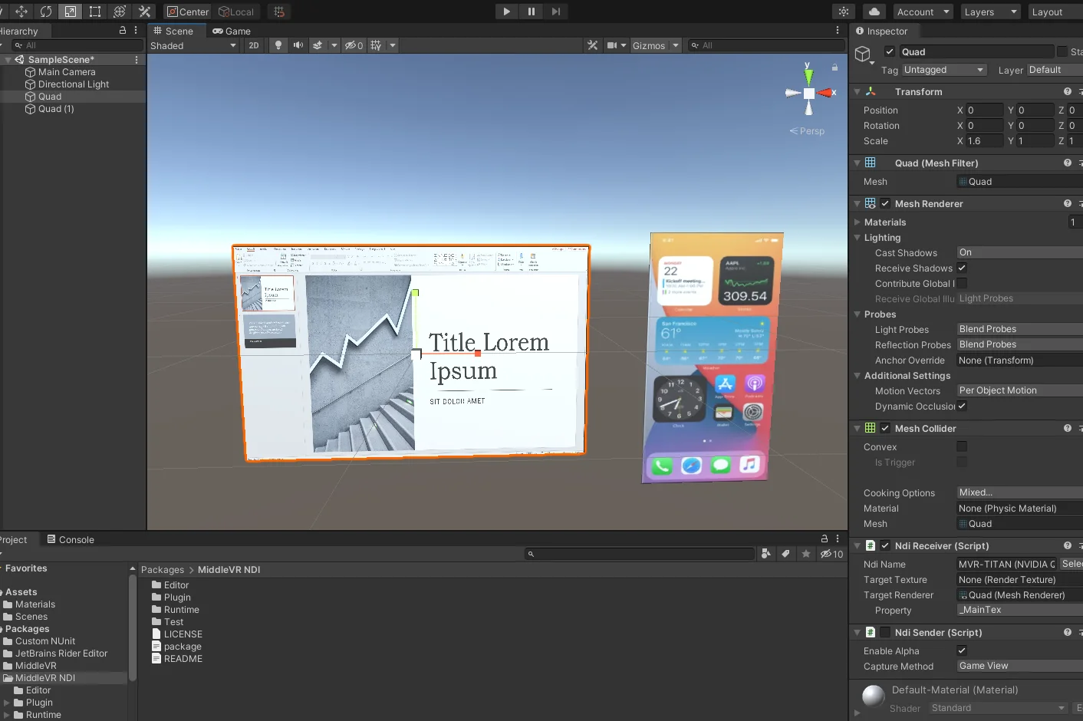The height and width of the screenshot is (721, 1083).
Task: Open the Editor folder in MiddleVR NDI
Action: pos(170,585)
